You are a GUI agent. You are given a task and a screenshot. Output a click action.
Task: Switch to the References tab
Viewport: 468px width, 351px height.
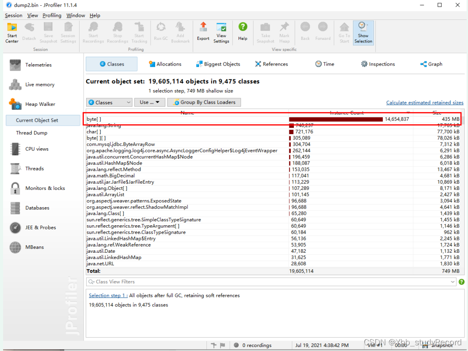(x=272, y=64)
